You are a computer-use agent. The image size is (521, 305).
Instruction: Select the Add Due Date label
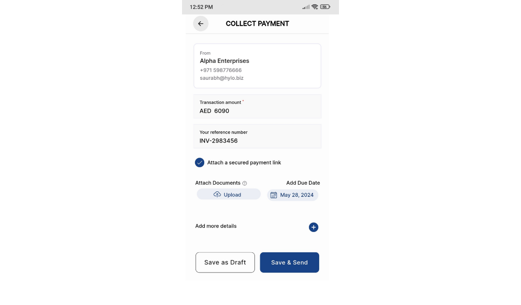click(303, 183)
